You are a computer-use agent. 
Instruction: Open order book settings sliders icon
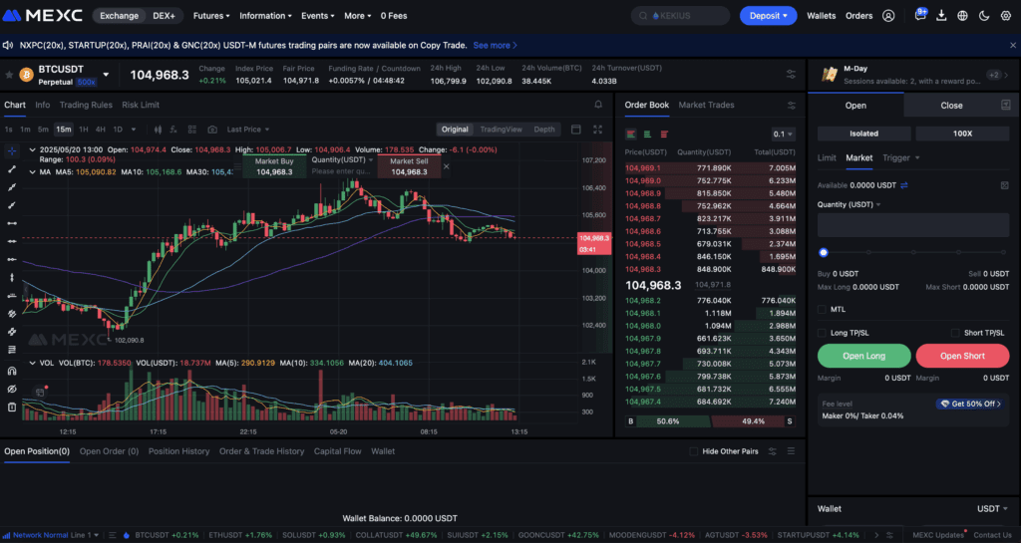791,106
